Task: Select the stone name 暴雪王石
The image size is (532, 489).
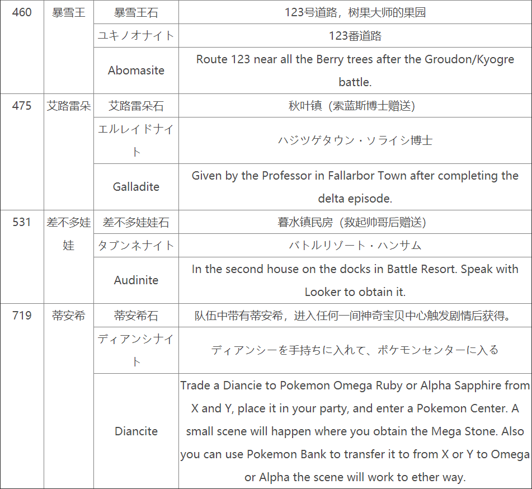Action: (136, 12)
